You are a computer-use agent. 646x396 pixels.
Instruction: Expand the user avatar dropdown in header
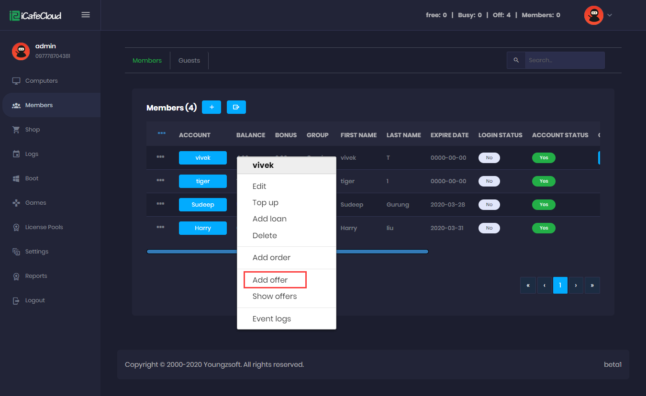click(x=598, y=15)
